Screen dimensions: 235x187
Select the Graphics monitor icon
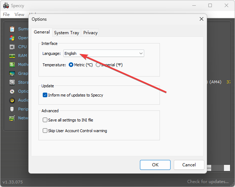12,73
